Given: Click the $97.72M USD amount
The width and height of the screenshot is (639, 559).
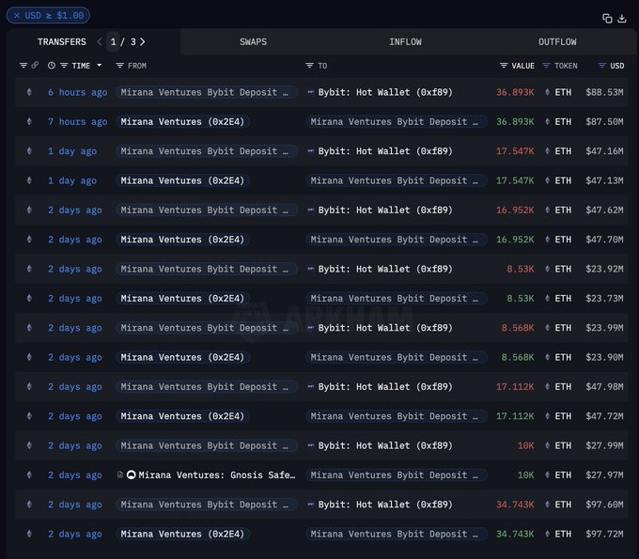Looking at the screenshot, I should (604, 534).
